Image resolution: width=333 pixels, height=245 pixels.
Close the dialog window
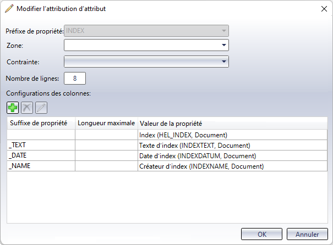click(x=323, y=9)
